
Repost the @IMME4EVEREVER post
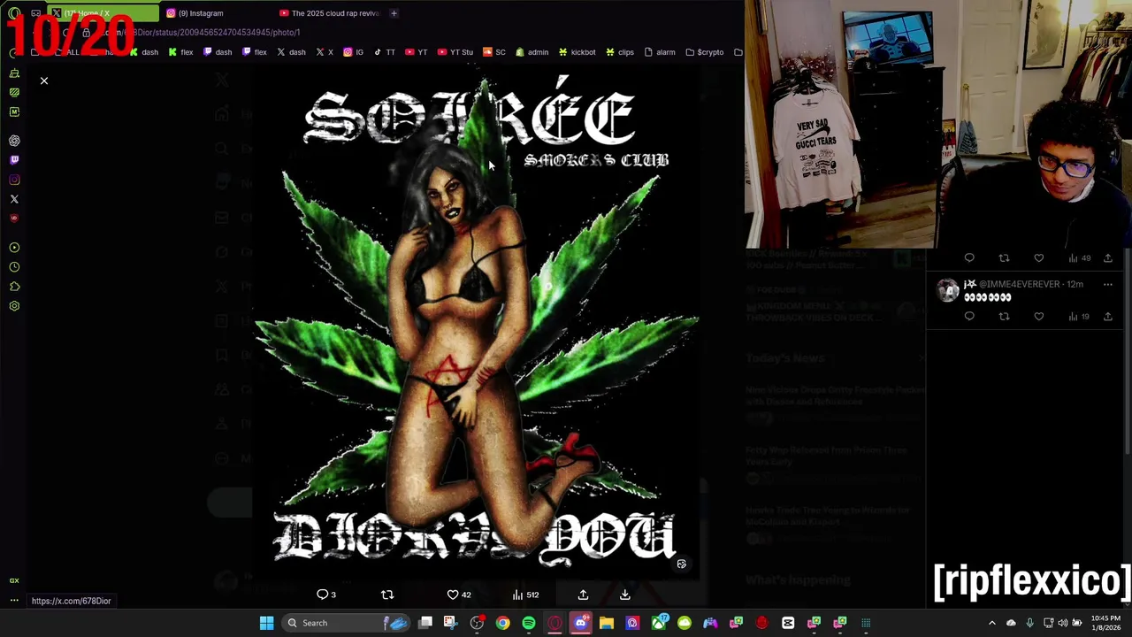coord(1004,316)
